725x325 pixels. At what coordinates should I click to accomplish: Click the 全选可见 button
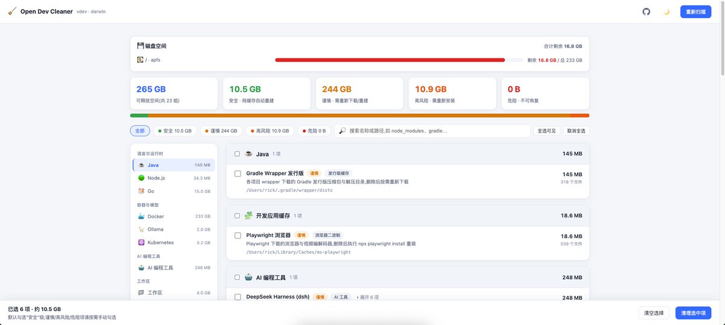pyautogui.click(x=547, y=131)
